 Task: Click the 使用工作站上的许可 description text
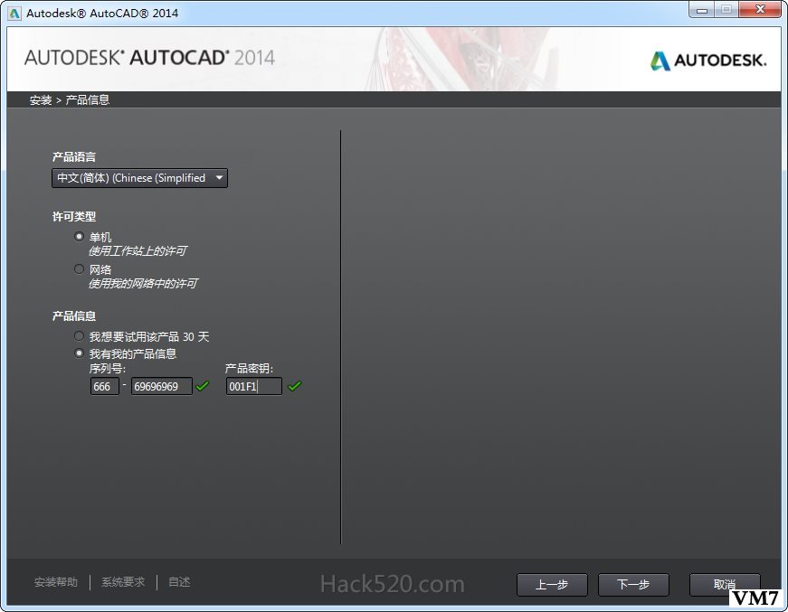138,251
